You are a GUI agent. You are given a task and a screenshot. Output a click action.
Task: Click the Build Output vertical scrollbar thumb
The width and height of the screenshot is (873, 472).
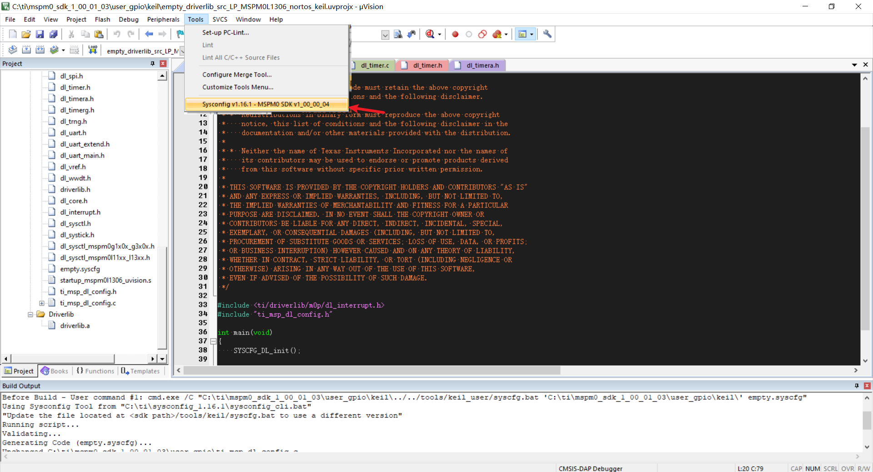tap(867, 420)
